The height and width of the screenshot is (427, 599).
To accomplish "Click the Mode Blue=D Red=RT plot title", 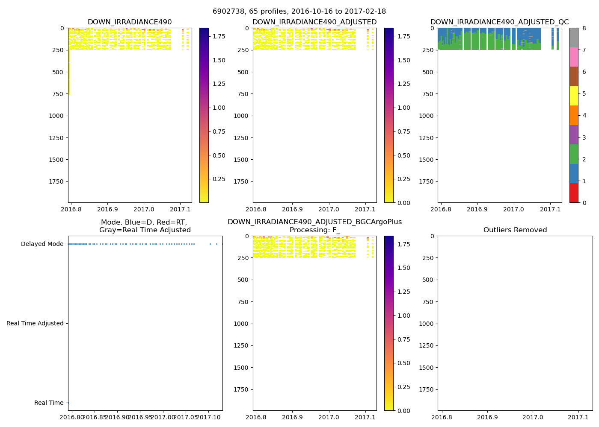I will pyautogui.click(x=145, y=226).
